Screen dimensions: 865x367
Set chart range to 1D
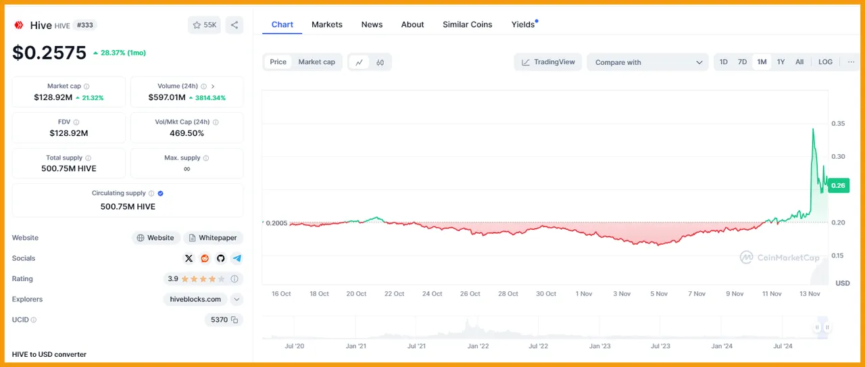(x=724, y=62)
